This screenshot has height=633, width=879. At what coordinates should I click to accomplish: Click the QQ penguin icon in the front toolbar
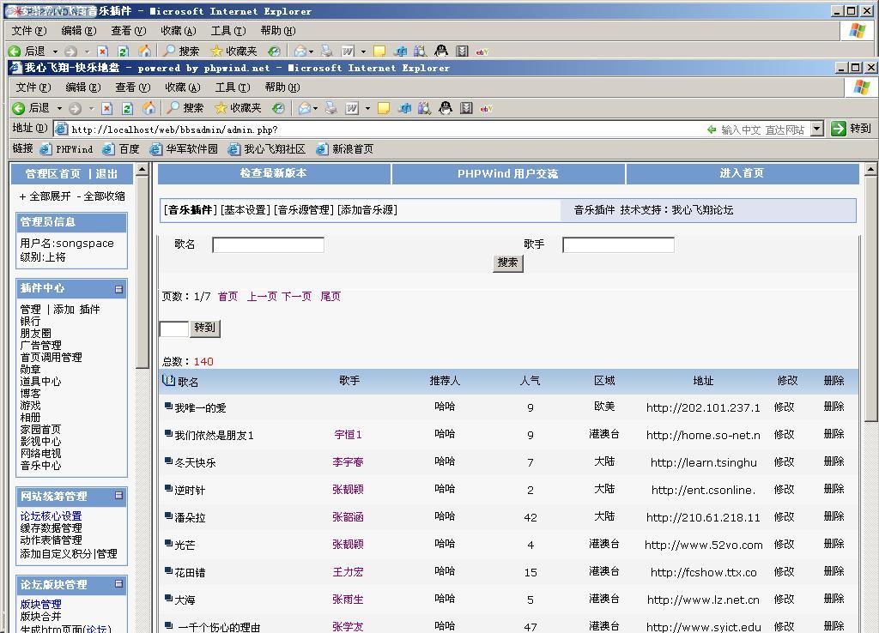(445, 108)
